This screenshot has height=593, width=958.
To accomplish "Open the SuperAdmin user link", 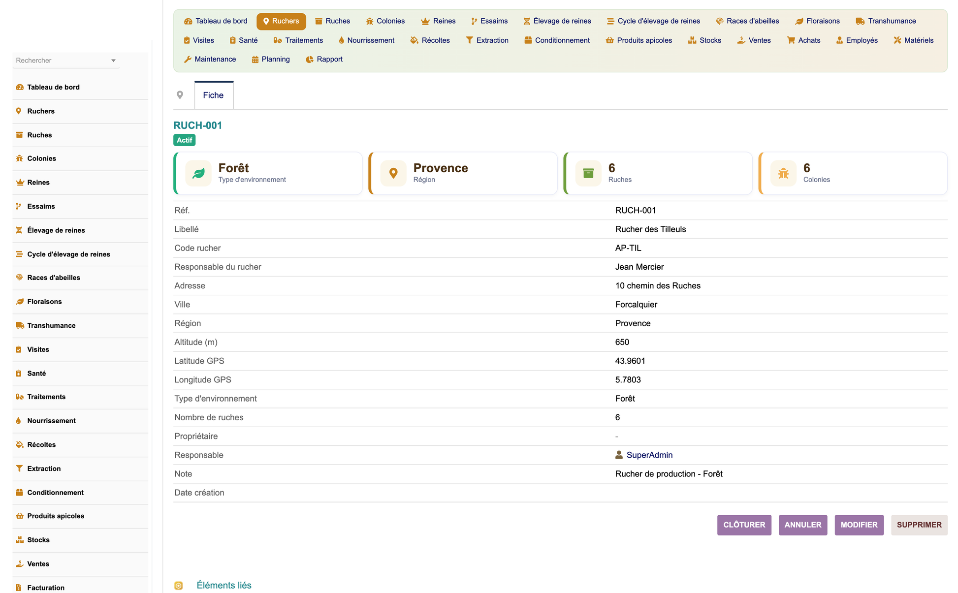I will click(x=649, y=455).
